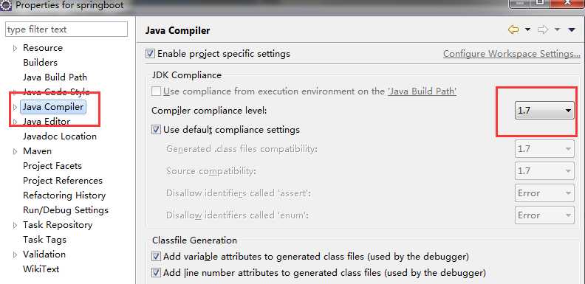
Task: Select Project Facets in the tree
Action: point(52,166)
